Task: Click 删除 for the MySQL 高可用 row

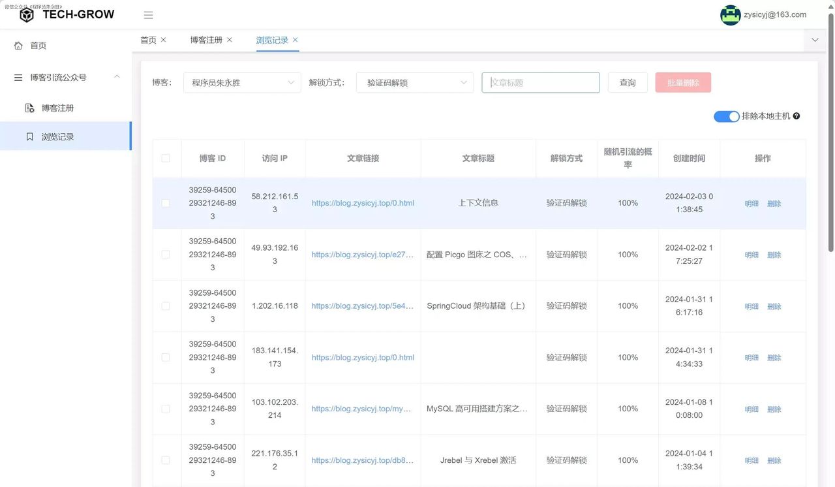Action: click(774, 409)
